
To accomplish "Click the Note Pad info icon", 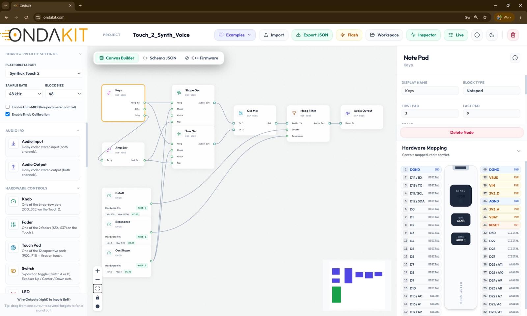I will [x=515, y=58].
